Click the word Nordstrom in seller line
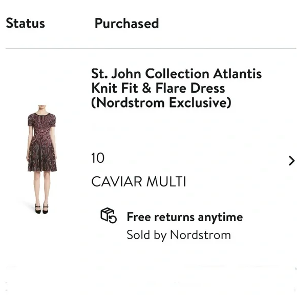Screen dimensions: 297x297 [x=200, y=235]
